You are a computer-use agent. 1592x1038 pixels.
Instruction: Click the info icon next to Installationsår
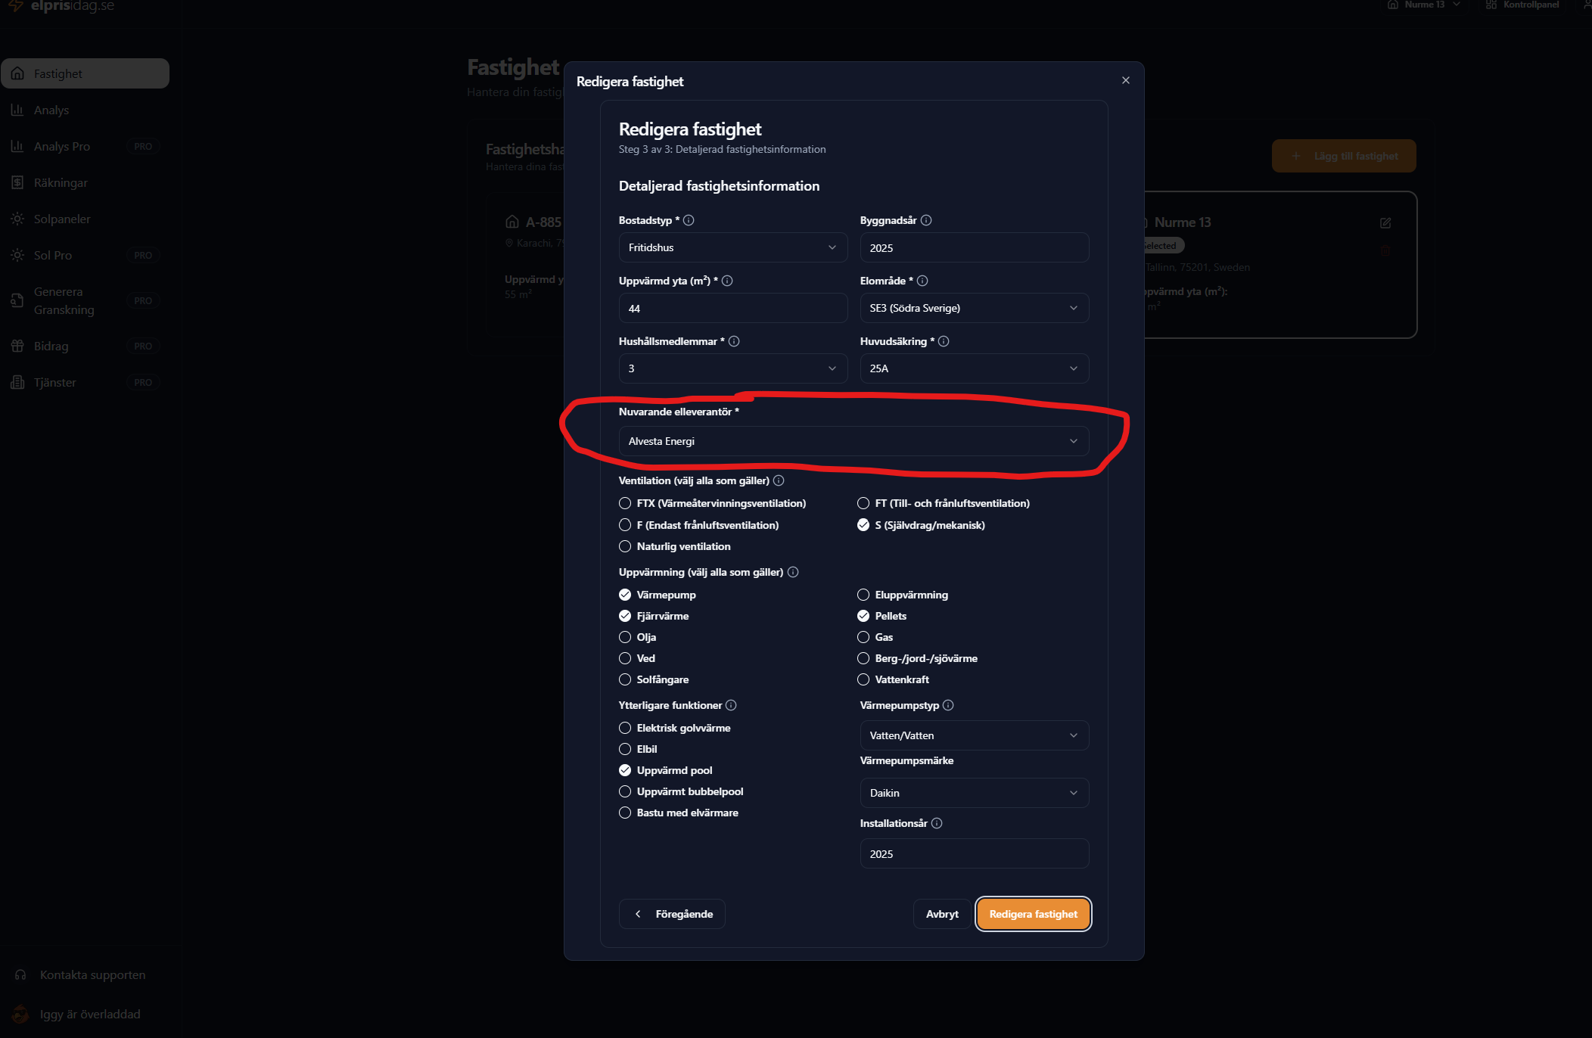(937, 823)
